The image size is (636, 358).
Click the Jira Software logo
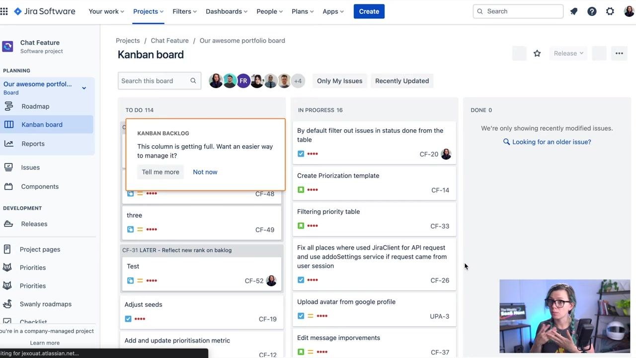(45, 11)
